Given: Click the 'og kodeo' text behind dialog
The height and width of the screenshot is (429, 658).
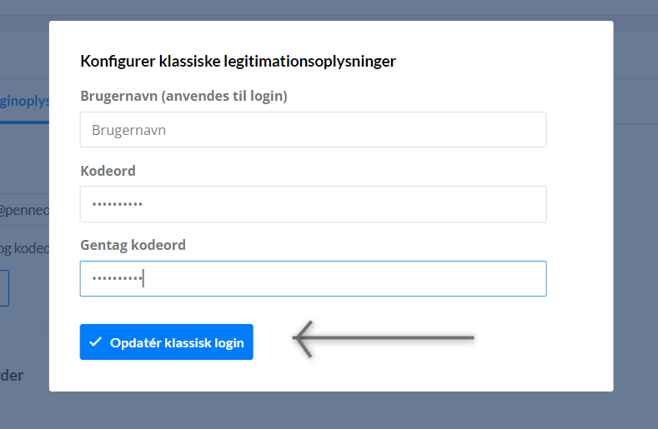Looking at the screenshot, I should point(24,248).
